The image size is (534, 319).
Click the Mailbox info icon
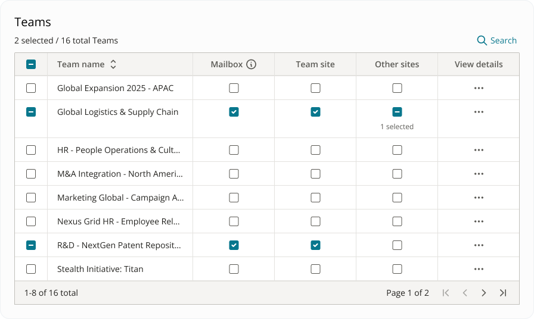[252, 64]
